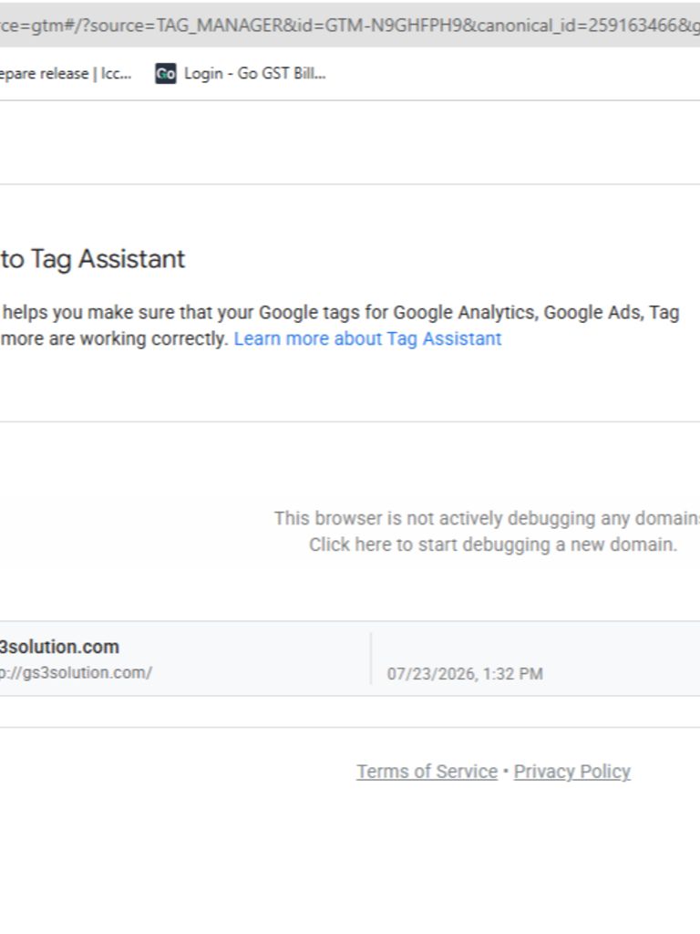
Task: Open the Prepare release bookmark
Action: click(66, 74)
